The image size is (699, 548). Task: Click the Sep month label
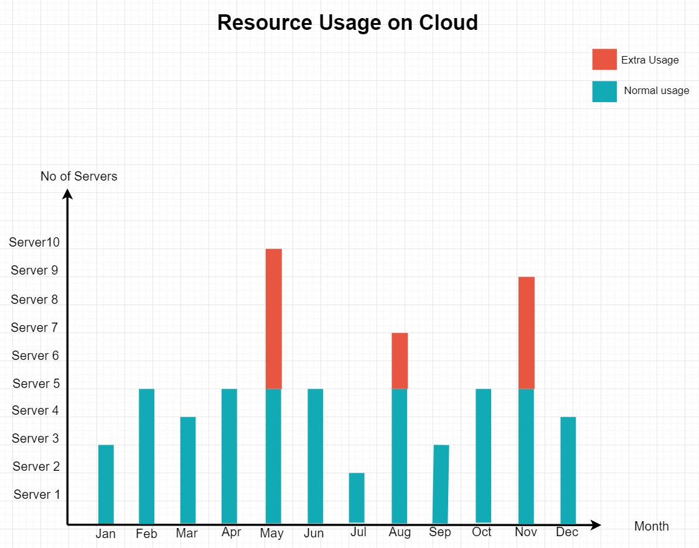click(440, 532)
